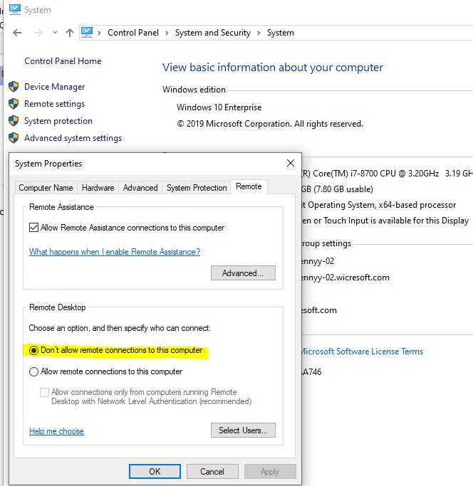Click Select Users... button
Screen dimensions: 473x486
click(x=243, y=430)
